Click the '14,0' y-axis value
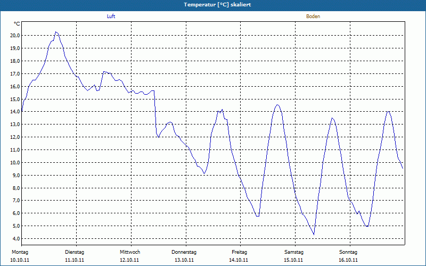Viewport: 426px width, 266px height. click(15, 112)
